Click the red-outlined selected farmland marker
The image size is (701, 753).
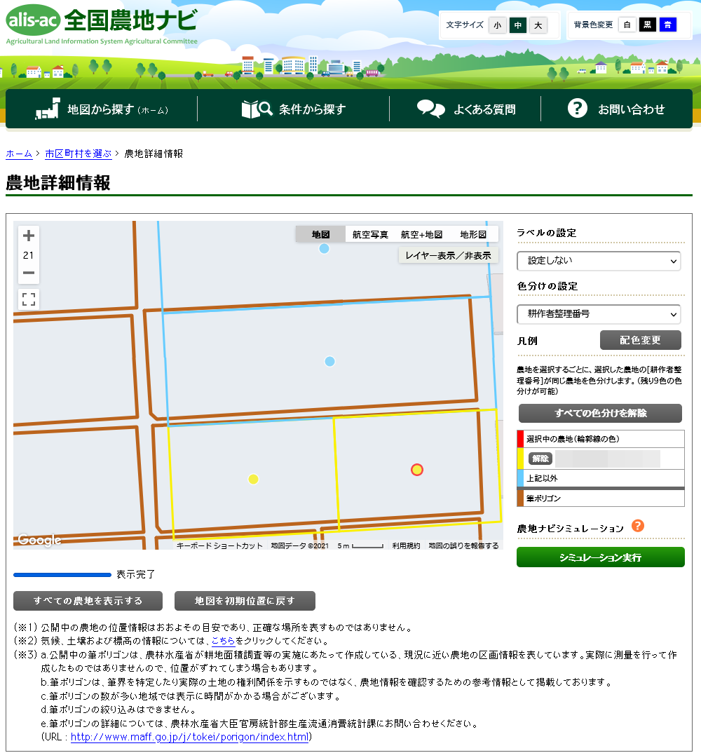click(417, 470)
